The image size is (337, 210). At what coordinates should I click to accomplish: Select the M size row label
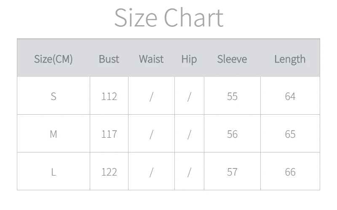53,134
